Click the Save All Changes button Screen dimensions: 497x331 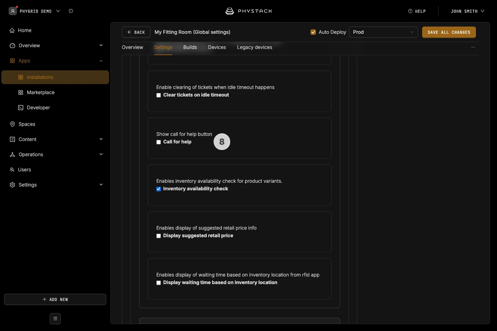[x=449, y=32]
